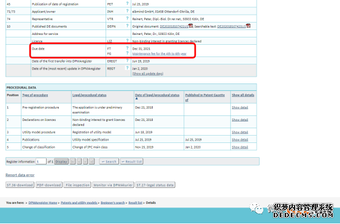The image size is (340, 224).
Task: Click help question mark for VTR row
Action: (x=127, y=18)
